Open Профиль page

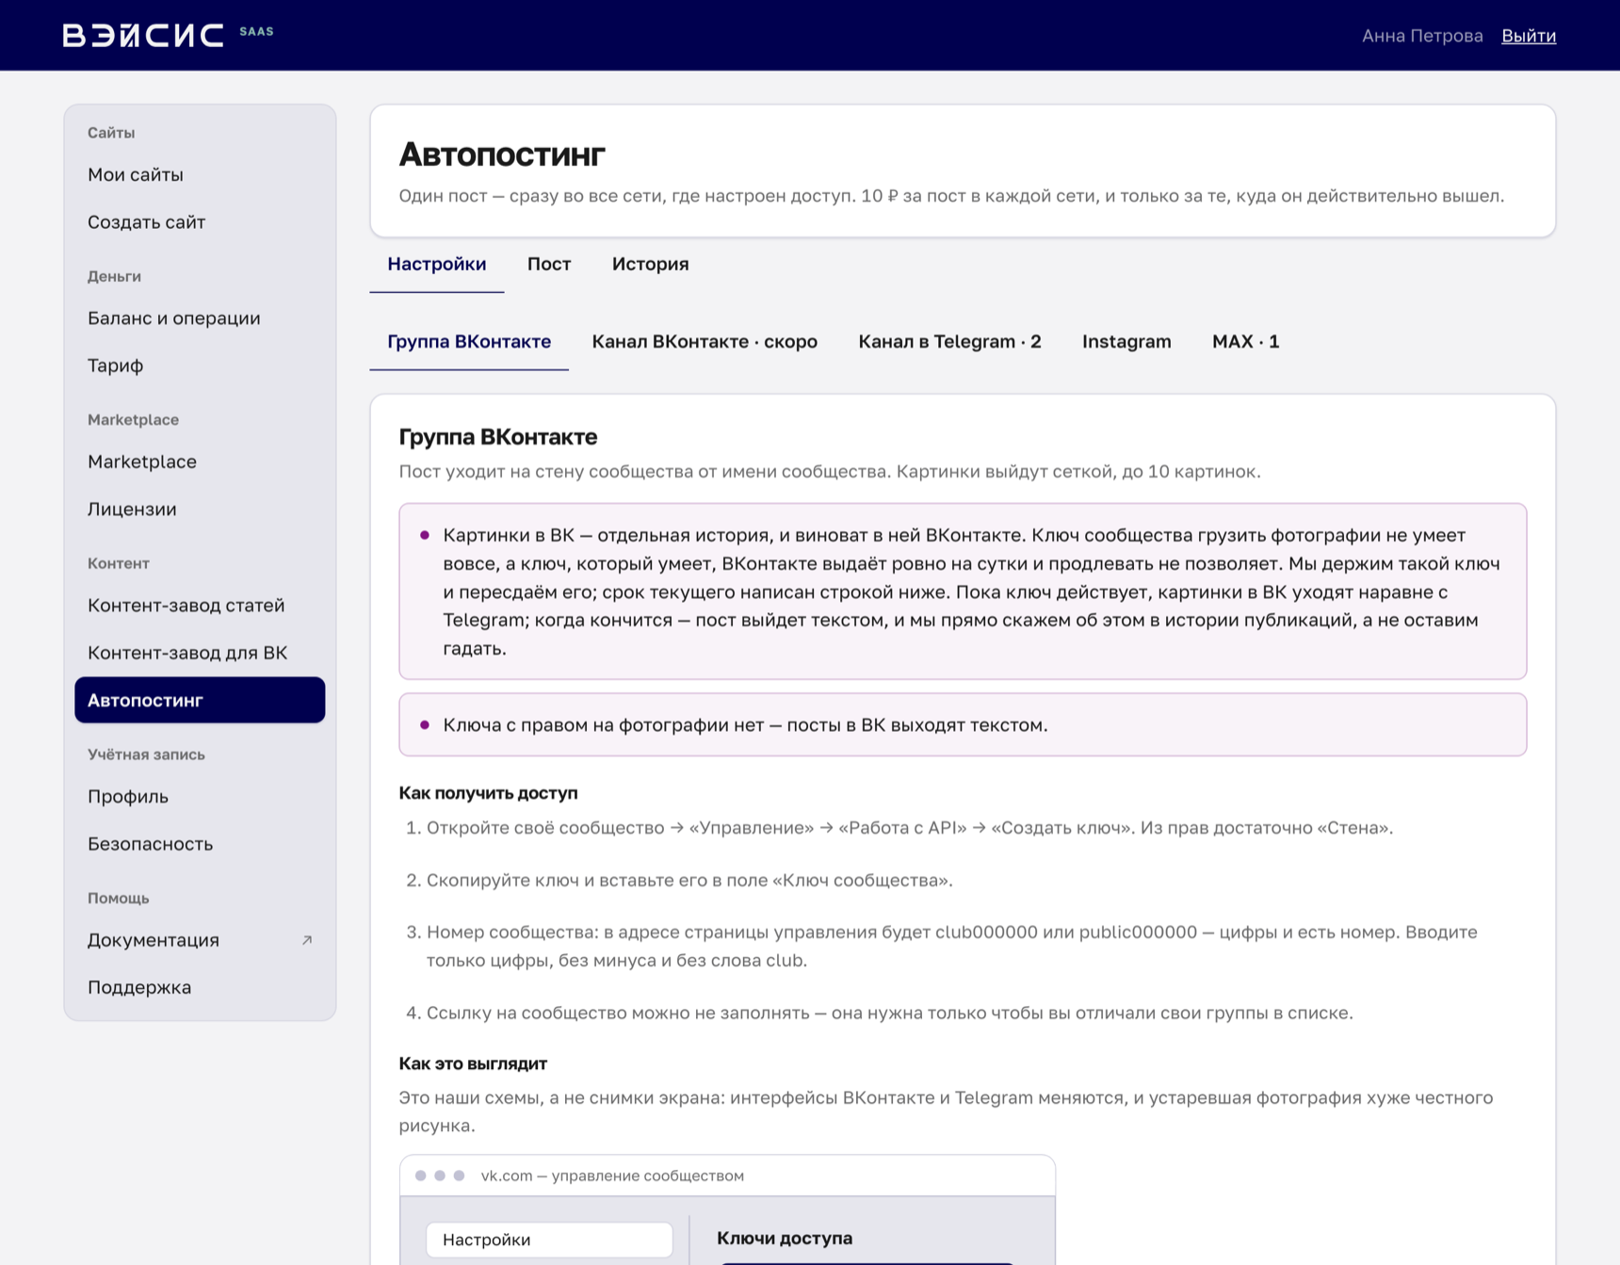click(200, 796)
